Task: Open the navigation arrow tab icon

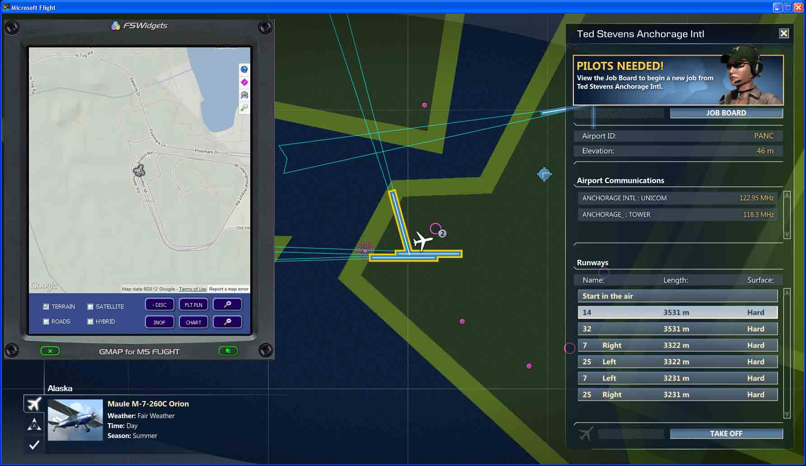Action: (x=34, y=424)
